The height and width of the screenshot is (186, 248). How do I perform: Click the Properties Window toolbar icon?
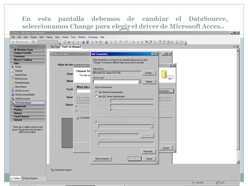164,42
